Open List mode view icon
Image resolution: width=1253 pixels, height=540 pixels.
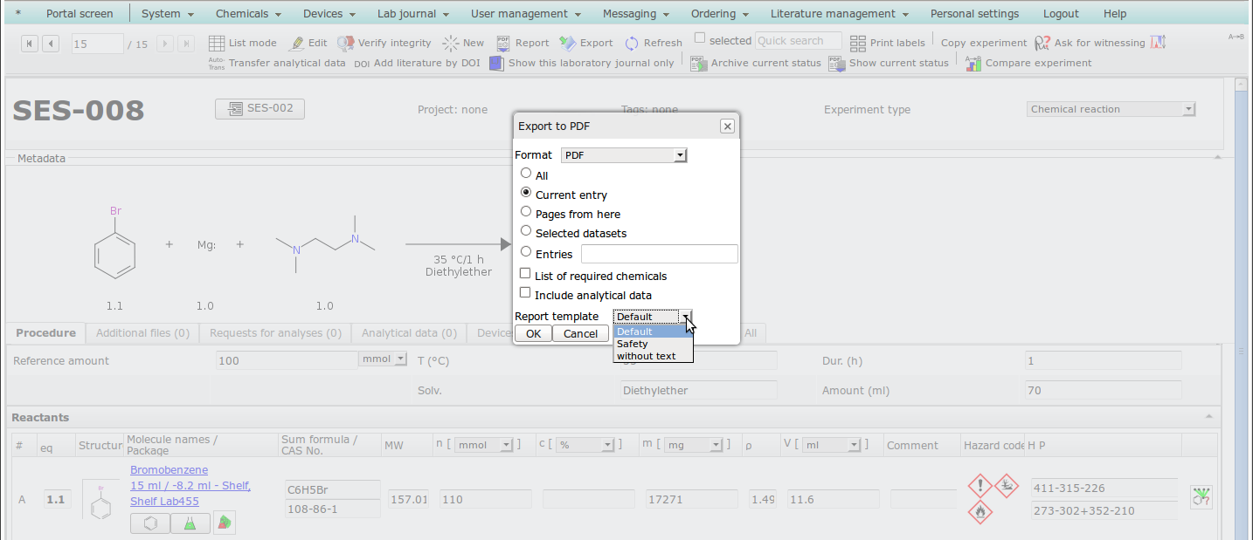[217, 43]
